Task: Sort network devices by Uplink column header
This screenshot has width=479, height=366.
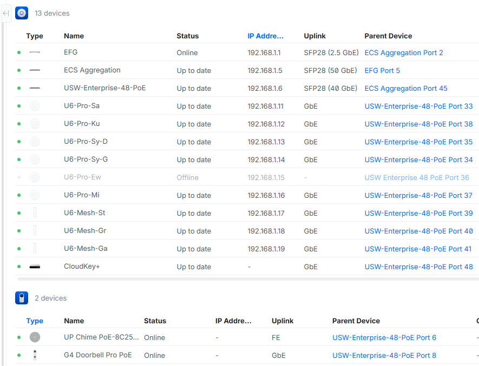Action: [314, 36]
